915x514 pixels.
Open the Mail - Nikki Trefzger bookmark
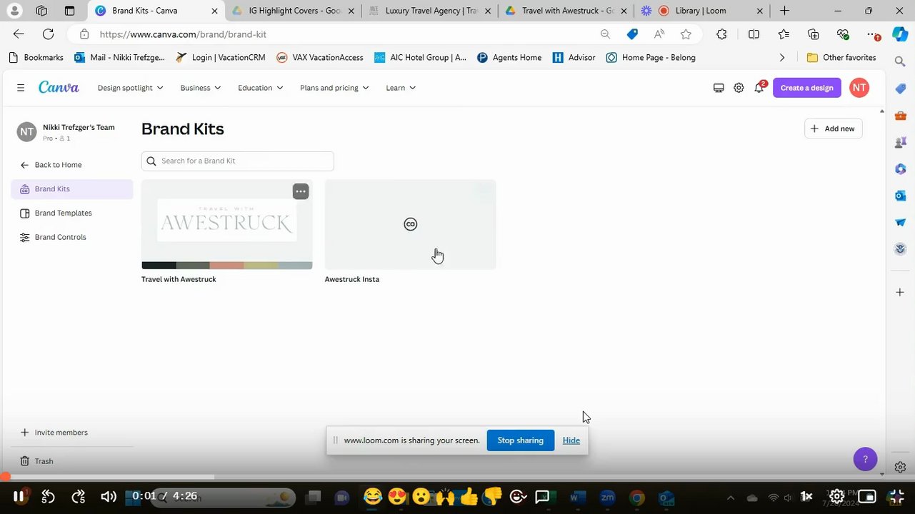pos(119,58)
